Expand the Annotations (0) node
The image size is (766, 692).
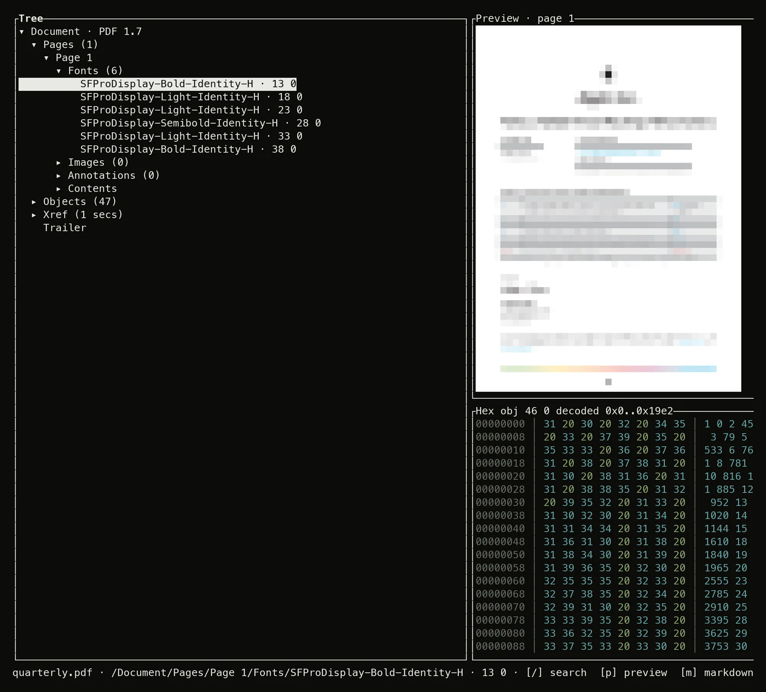click(x=59, y=176)
